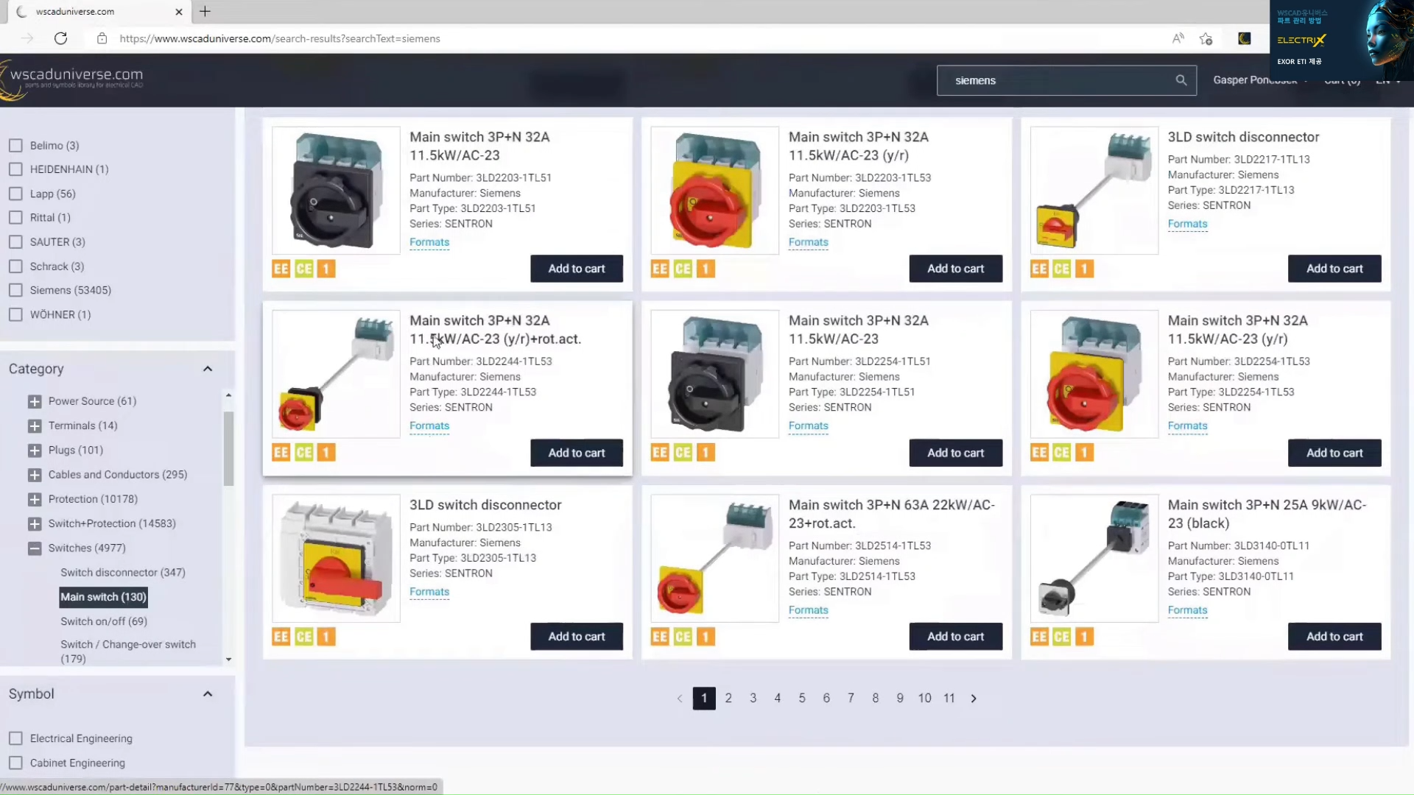This screenshot has width=1414, height=795.
Task: Open Formats link for 3LD3140-0TL11
Action: (1187, 610)
